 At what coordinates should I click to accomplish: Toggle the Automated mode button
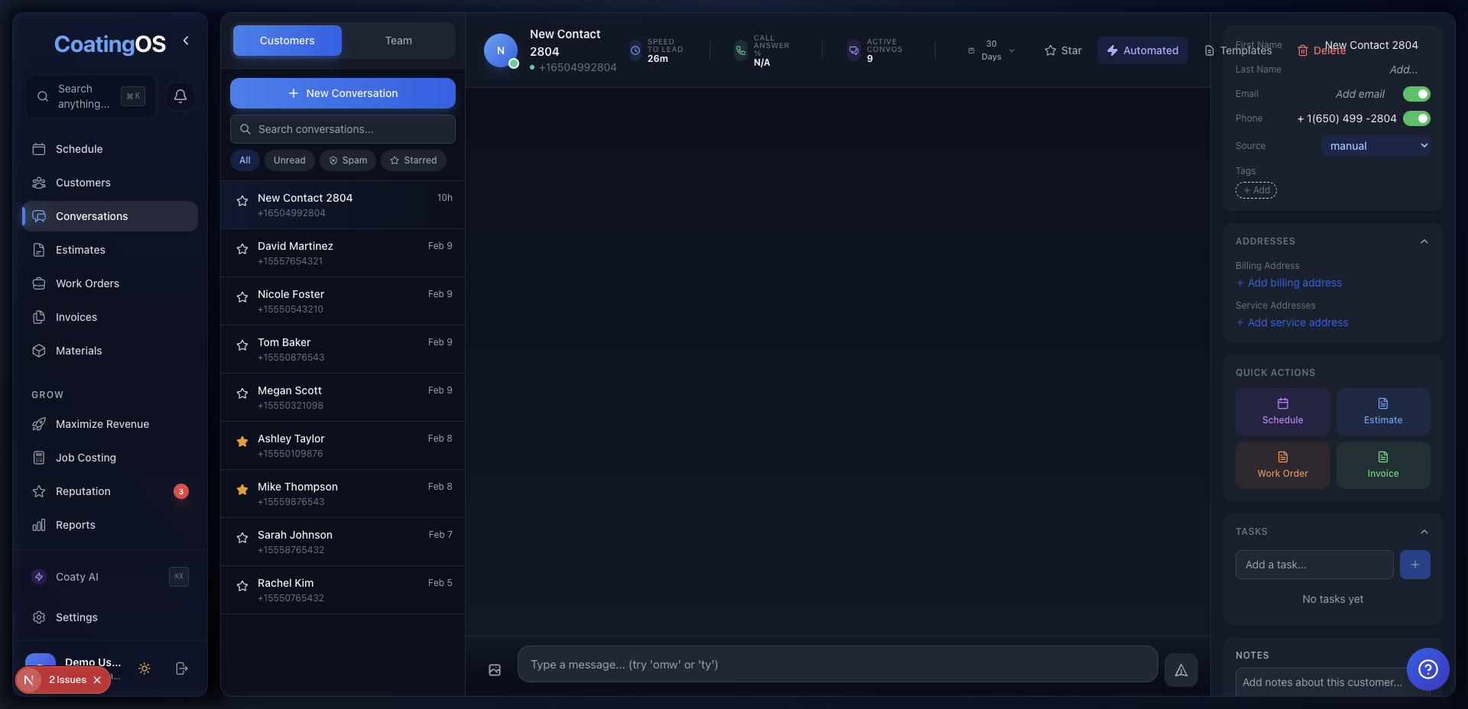click(1142, 50)
